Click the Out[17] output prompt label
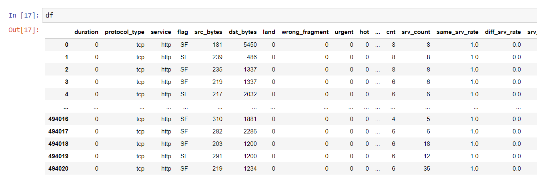This screenshot has height=177, width=537. 24,30
